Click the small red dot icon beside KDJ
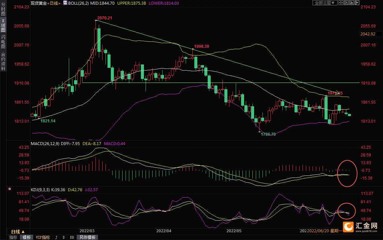 9,189
